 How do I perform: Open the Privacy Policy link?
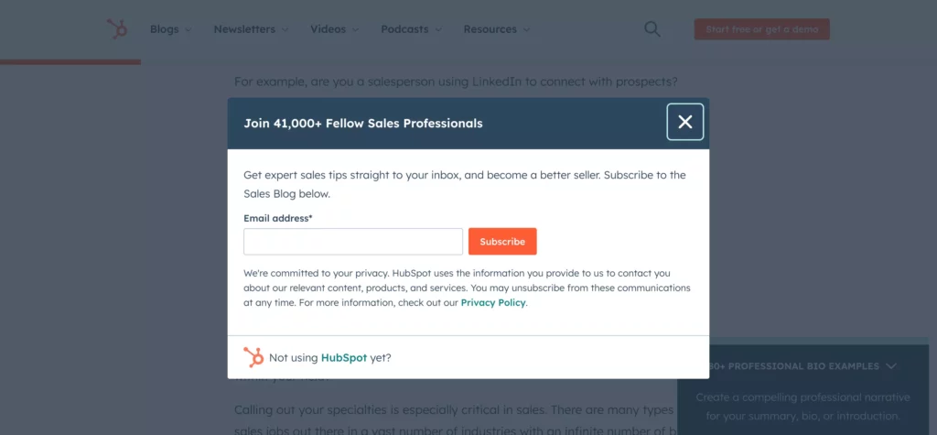coord(493,303)
